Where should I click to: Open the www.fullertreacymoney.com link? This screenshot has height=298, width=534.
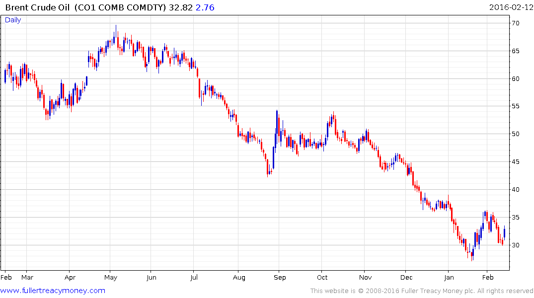coord(53,291)
